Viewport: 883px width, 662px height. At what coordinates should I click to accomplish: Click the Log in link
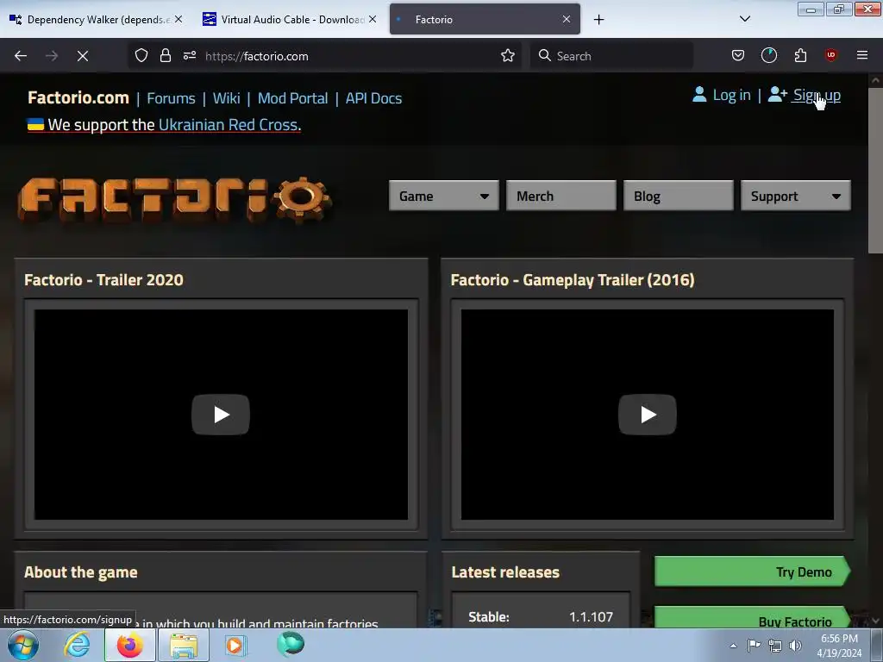(731, 95)
